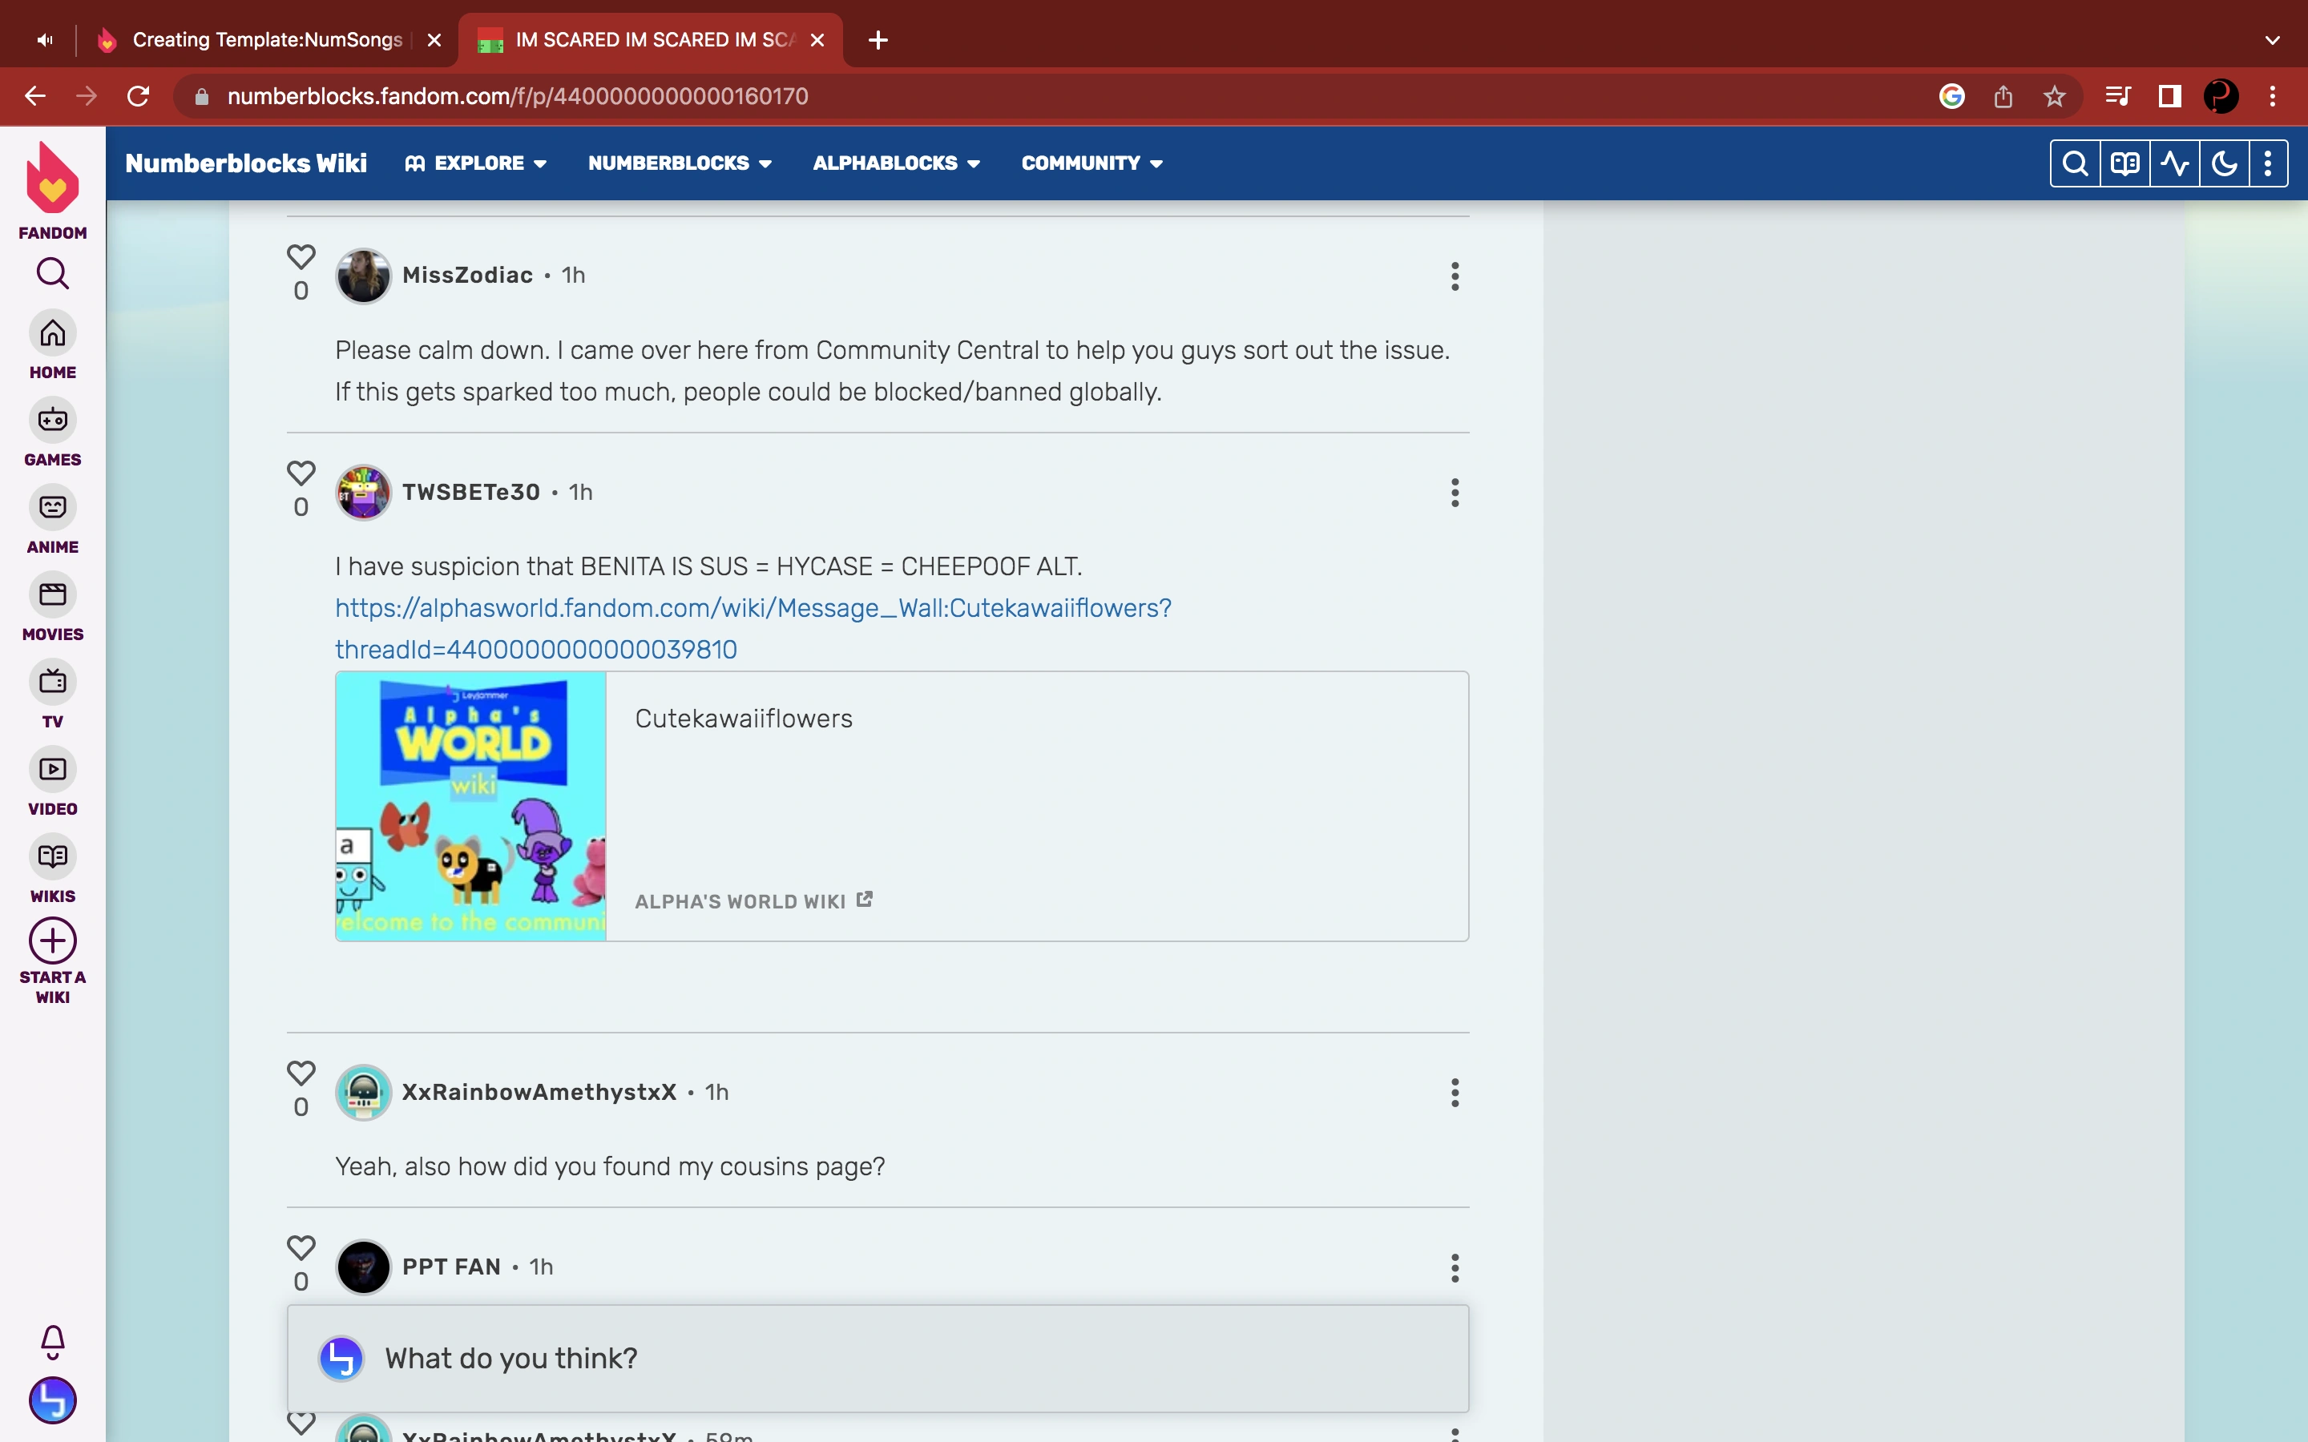This screenshot has width=2308, height=1442.
Task: Like MissZodiac's reply with heart
Action: click(x=301, y=257)
